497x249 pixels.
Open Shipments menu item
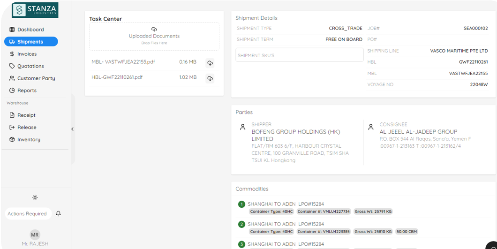pos(31,42)
